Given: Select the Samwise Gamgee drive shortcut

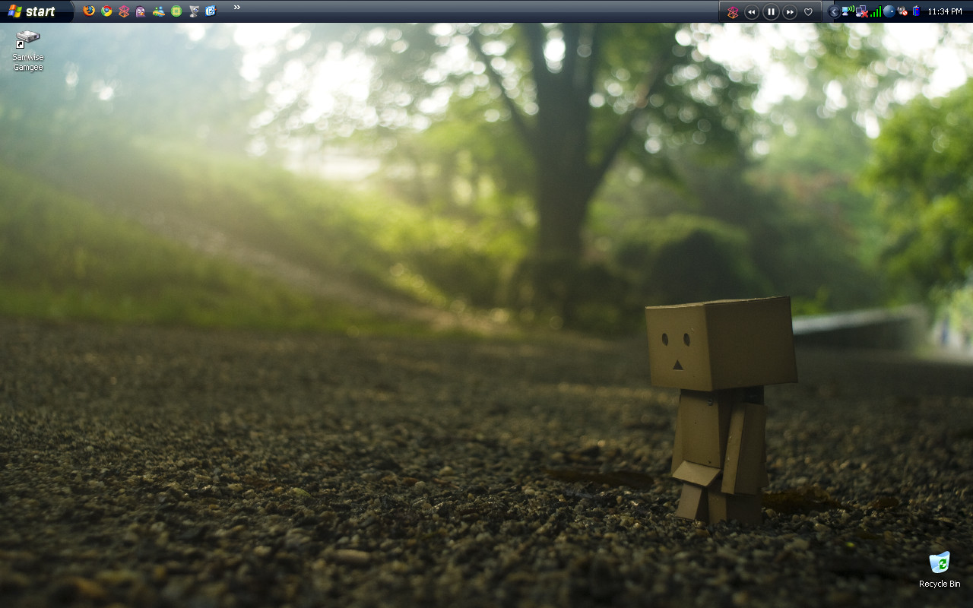Looking at the screenshot, I should [x=27, y=51].
